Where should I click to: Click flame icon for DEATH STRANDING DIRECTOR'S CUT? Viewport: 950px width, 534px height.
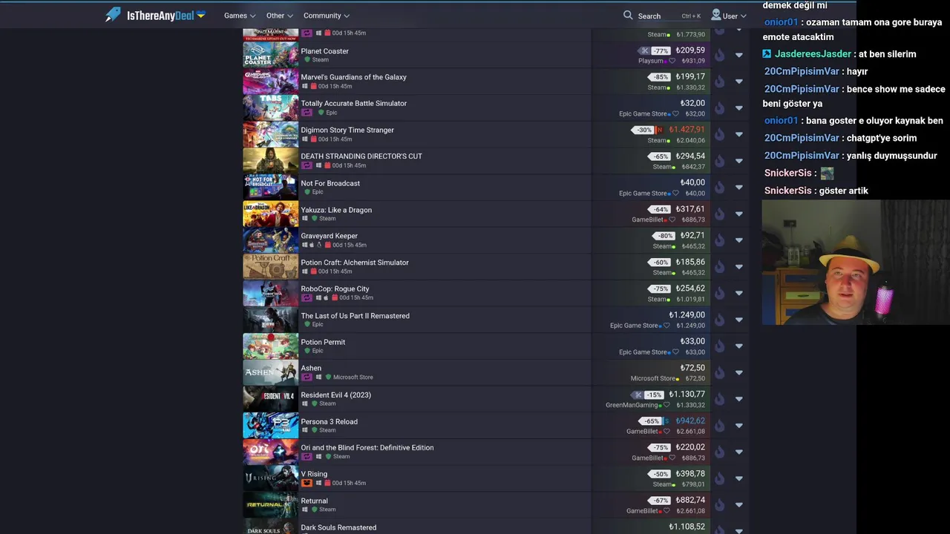coord(719,161)
